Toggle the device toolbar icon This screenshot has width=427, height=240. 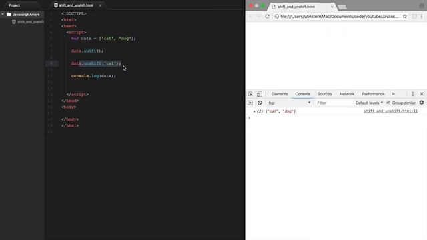click(260, 94)
